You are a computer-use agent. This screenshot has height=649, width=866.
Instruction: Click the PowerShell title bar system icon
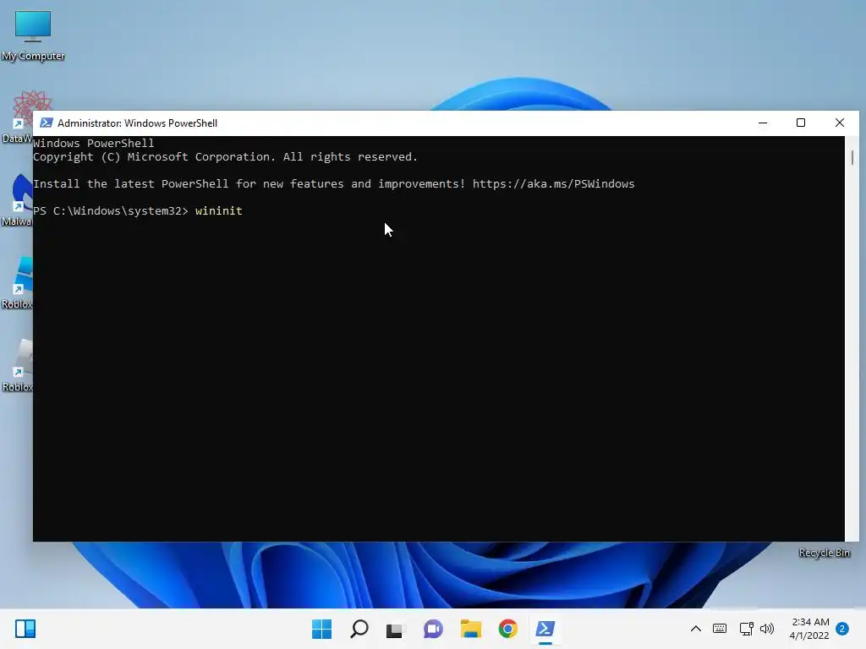tap(47, 123)
